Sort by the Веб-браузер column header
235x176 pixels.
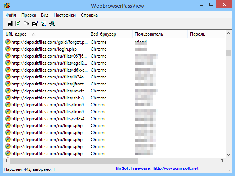point(110,34)
